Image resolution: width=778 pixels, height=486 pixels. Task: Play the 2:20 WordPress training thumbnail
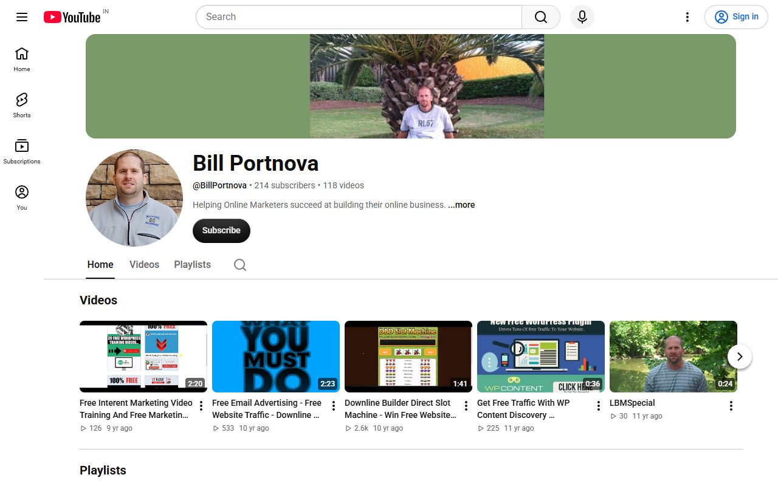pos(143,357)
